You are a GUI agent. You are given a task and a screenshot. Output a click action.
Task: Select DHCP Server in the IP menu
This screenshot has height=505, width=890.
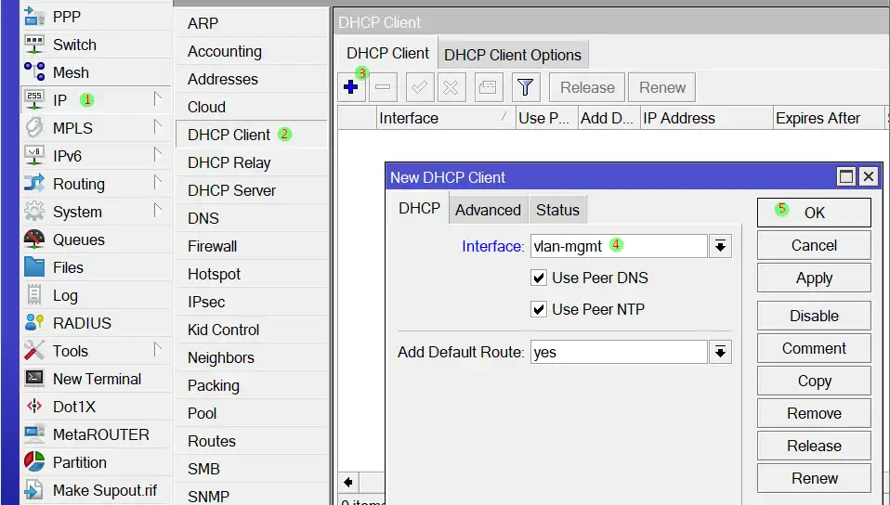(x=231, y=190)
